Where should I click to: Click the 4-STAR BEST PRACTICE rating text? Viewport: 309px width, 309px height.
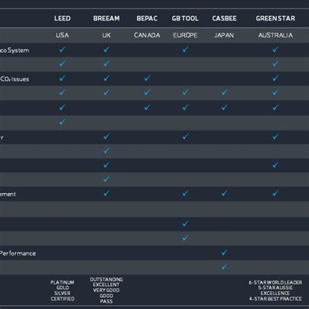(275, 299)
